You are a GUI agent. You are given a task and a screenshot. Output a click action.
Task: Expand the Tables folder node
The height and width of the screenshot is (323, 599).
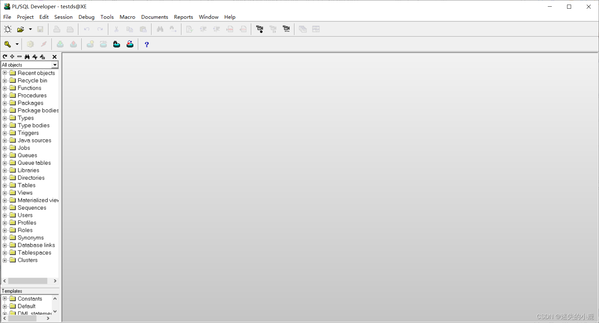tap(5, 185)
